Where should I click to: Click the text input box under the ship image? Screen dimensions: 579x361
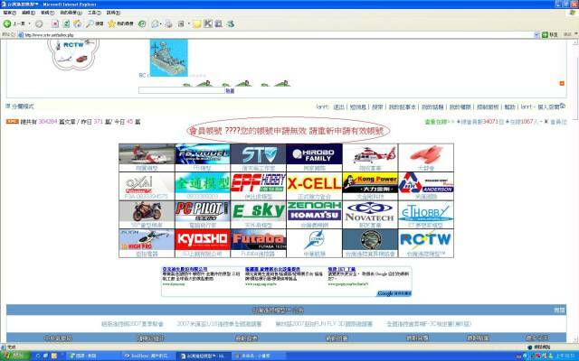tap(181, 90)
